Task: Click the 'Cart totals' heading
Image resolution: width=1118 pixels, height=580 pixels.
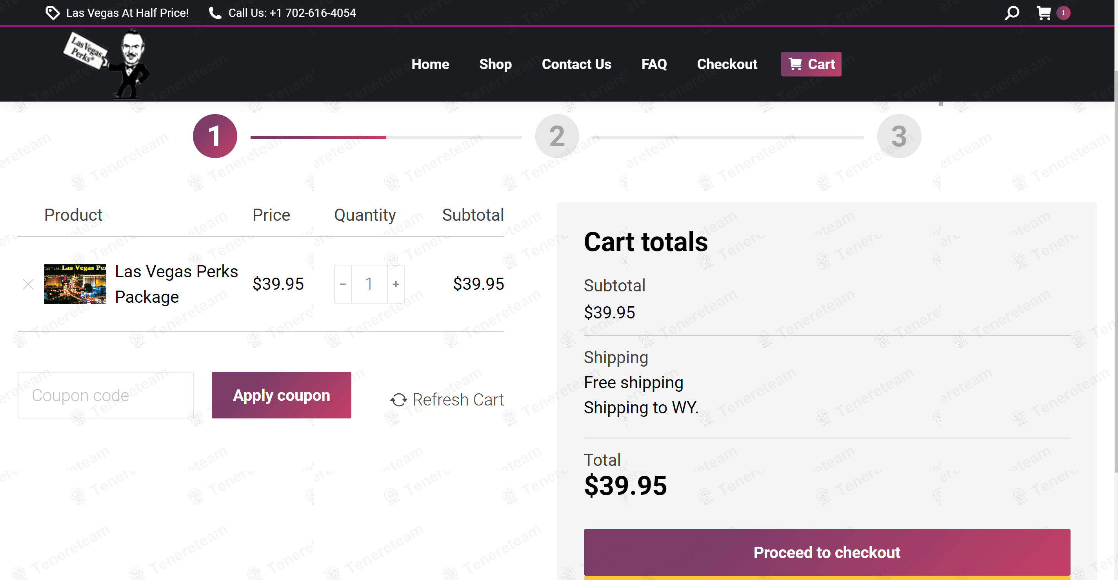Action: click(645, 242)
